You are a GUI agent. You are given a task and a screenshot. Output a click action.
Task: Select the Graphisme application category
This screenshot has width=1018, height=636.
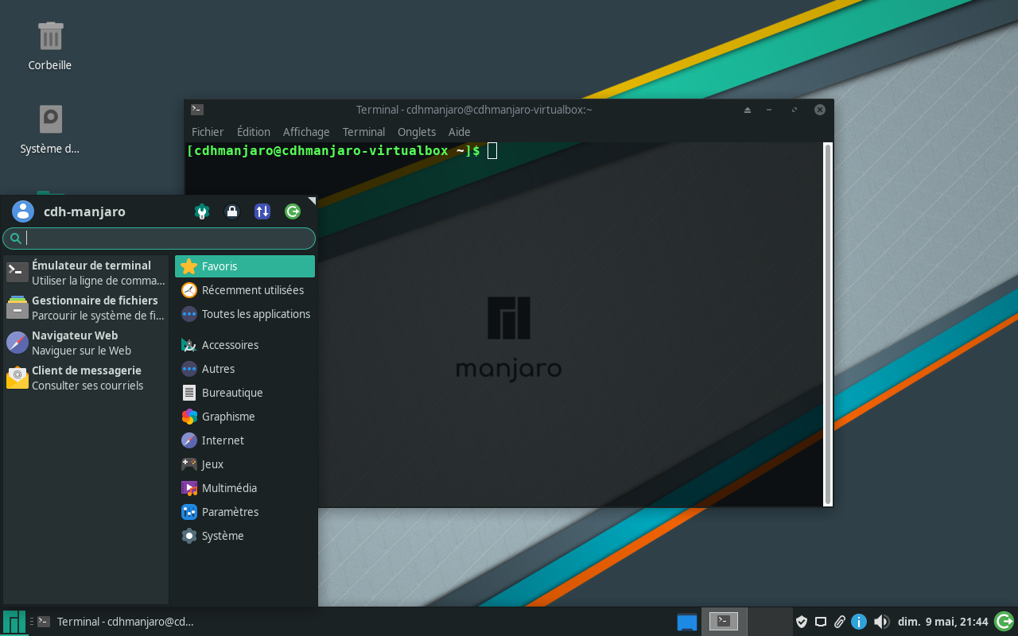(227, 416)
